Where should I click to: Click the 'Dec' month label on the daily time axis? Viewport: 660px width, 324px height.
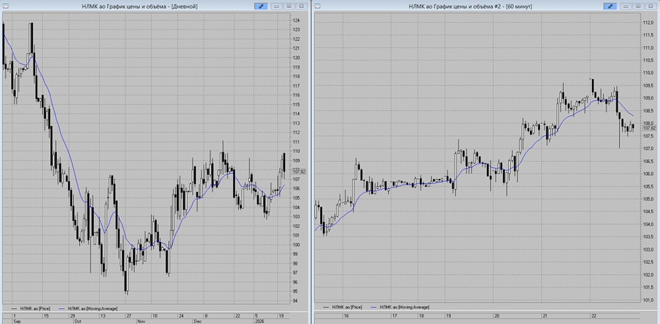(x=197, y=321)
